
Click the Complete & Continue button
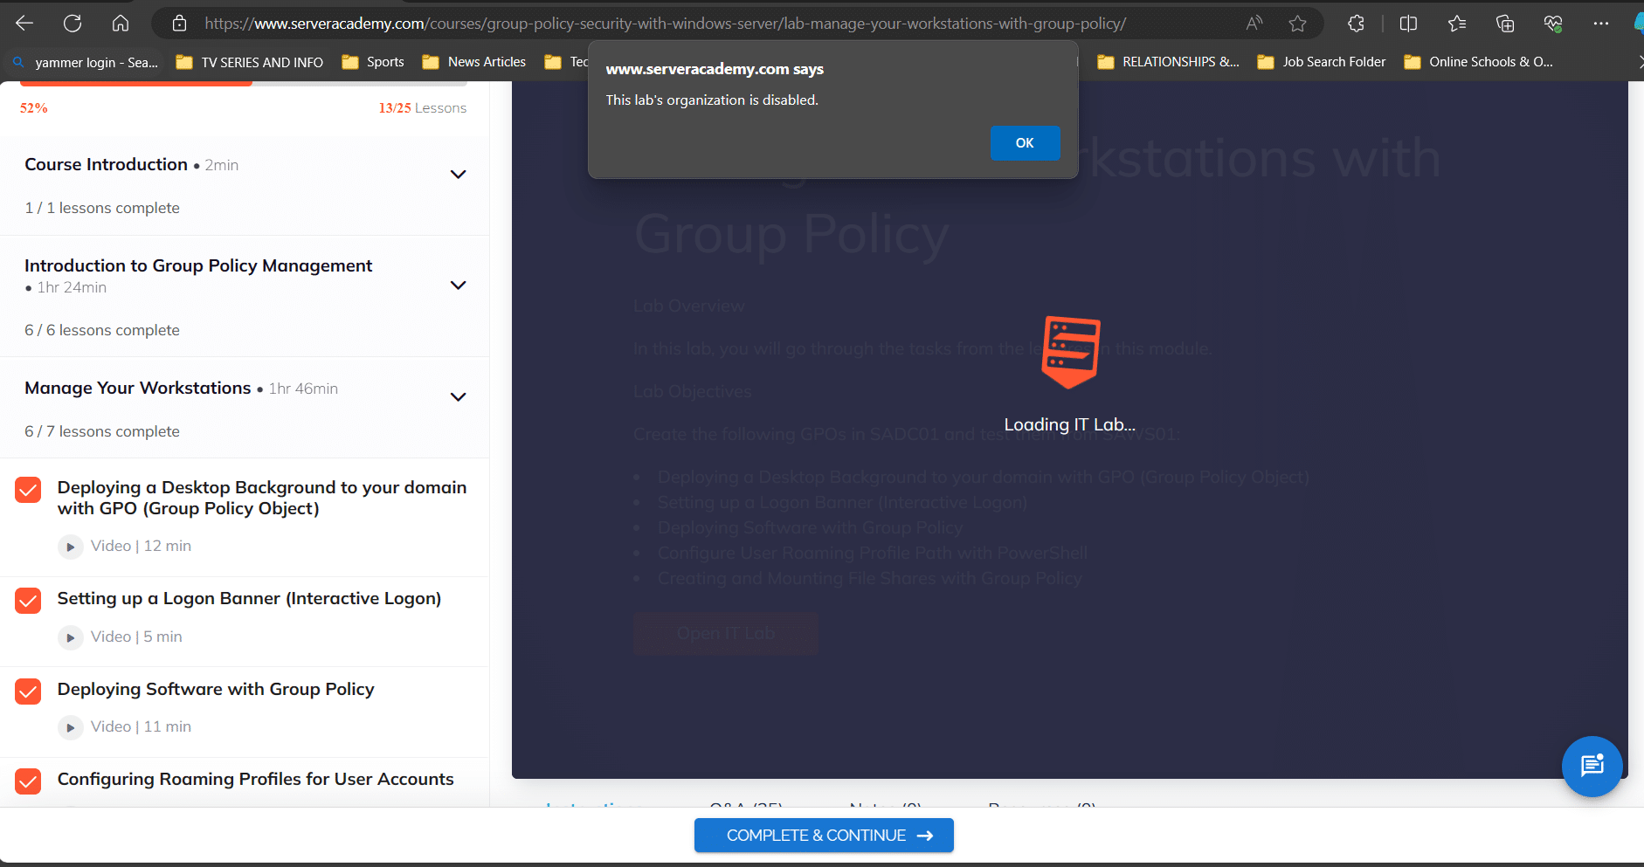tap(823, 836)
